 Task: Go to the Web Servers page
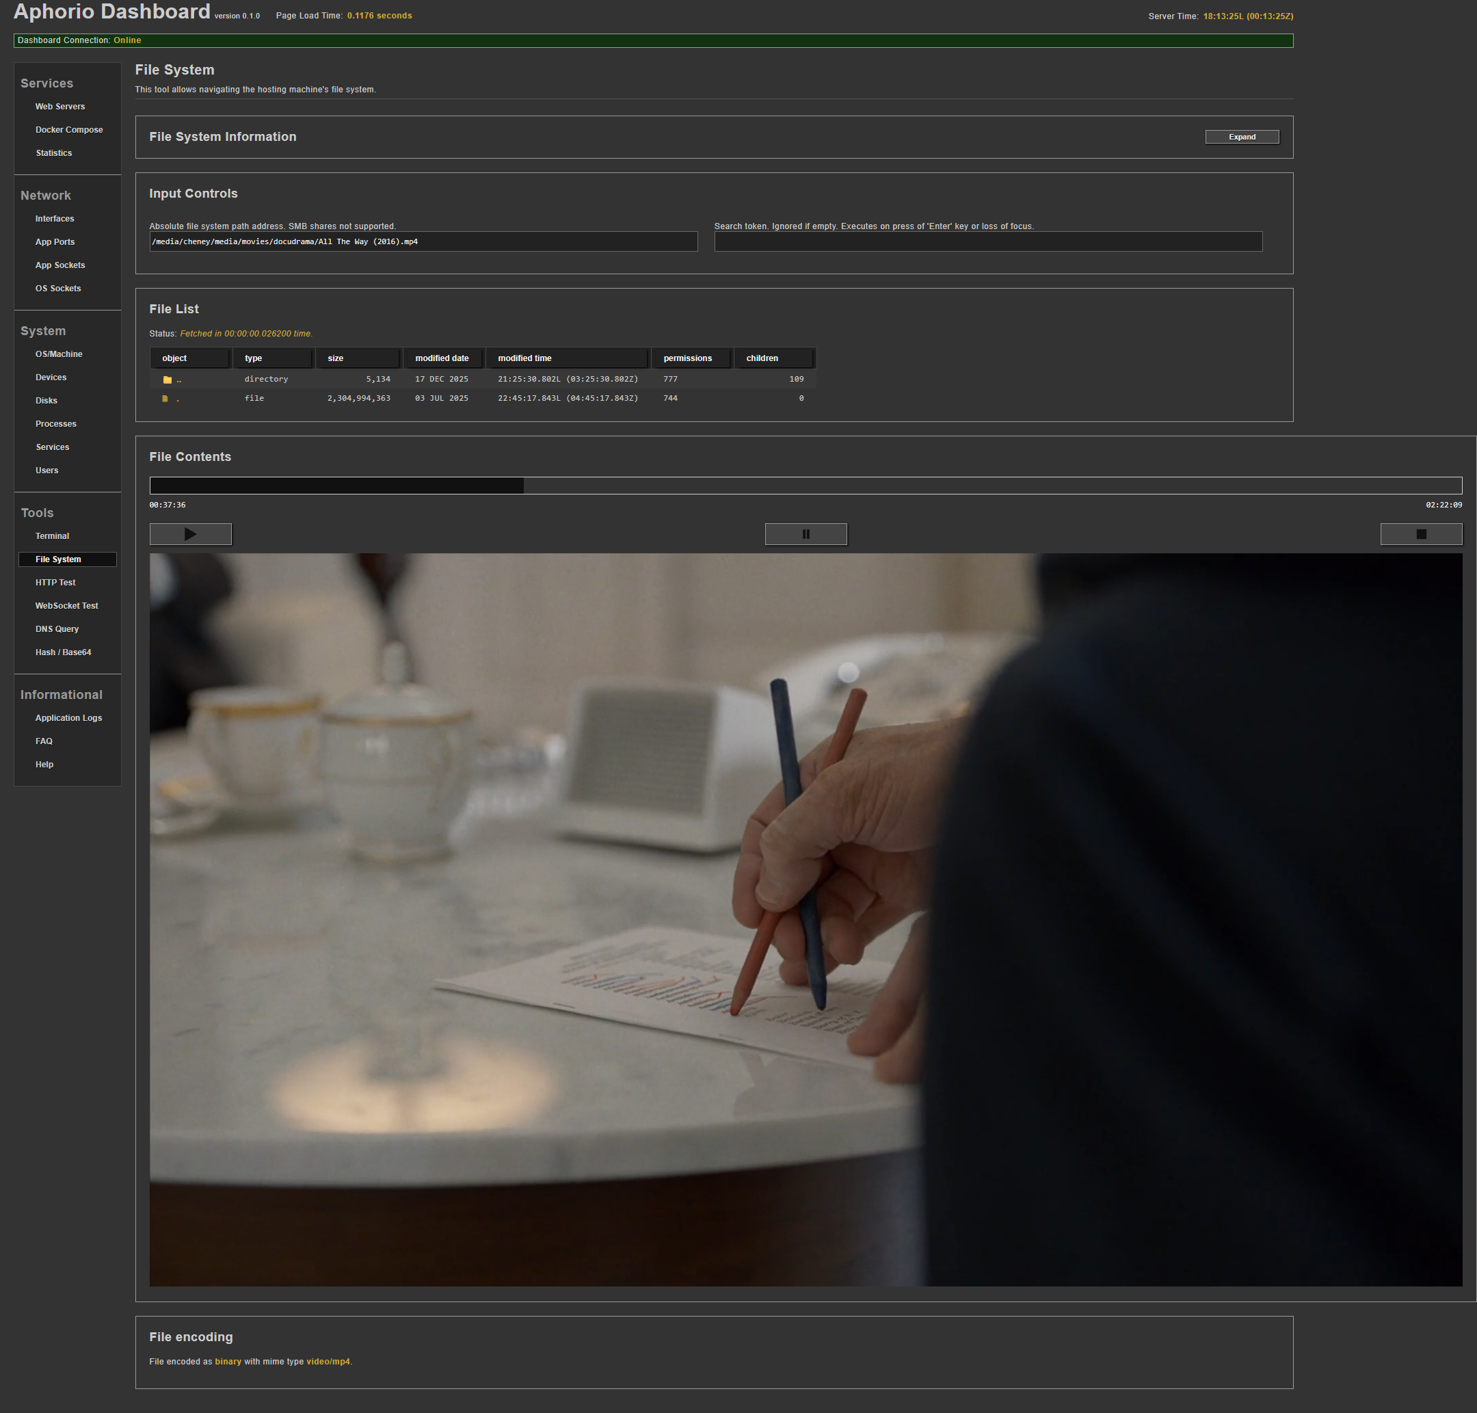pyautogui.click(x=59, y=106)
